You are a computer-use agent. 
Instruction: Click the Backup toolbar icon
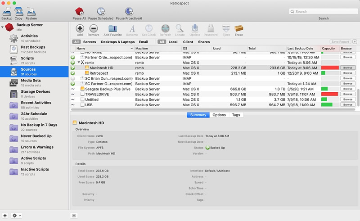click(x=7, y=12)
